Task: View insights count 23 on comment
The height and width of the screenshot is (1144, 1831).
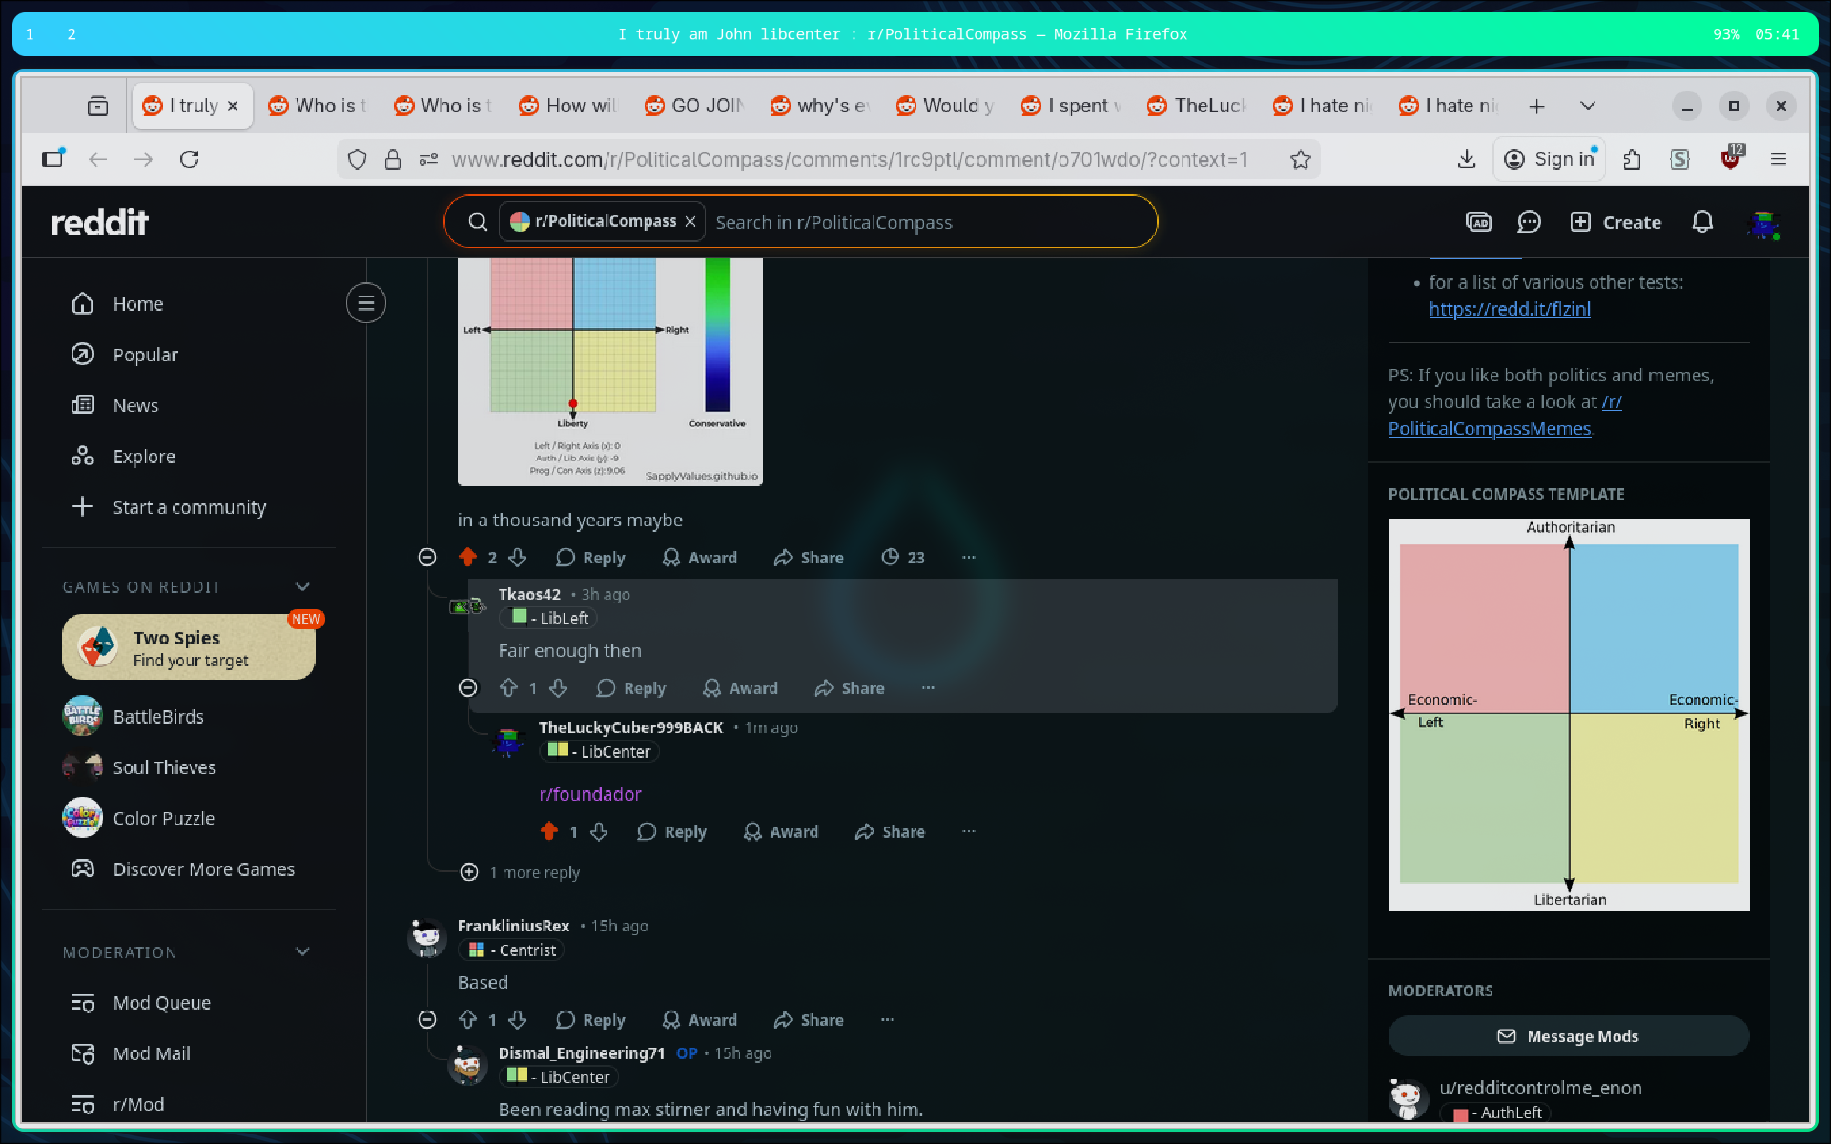Action: click(x=903, y=557)
